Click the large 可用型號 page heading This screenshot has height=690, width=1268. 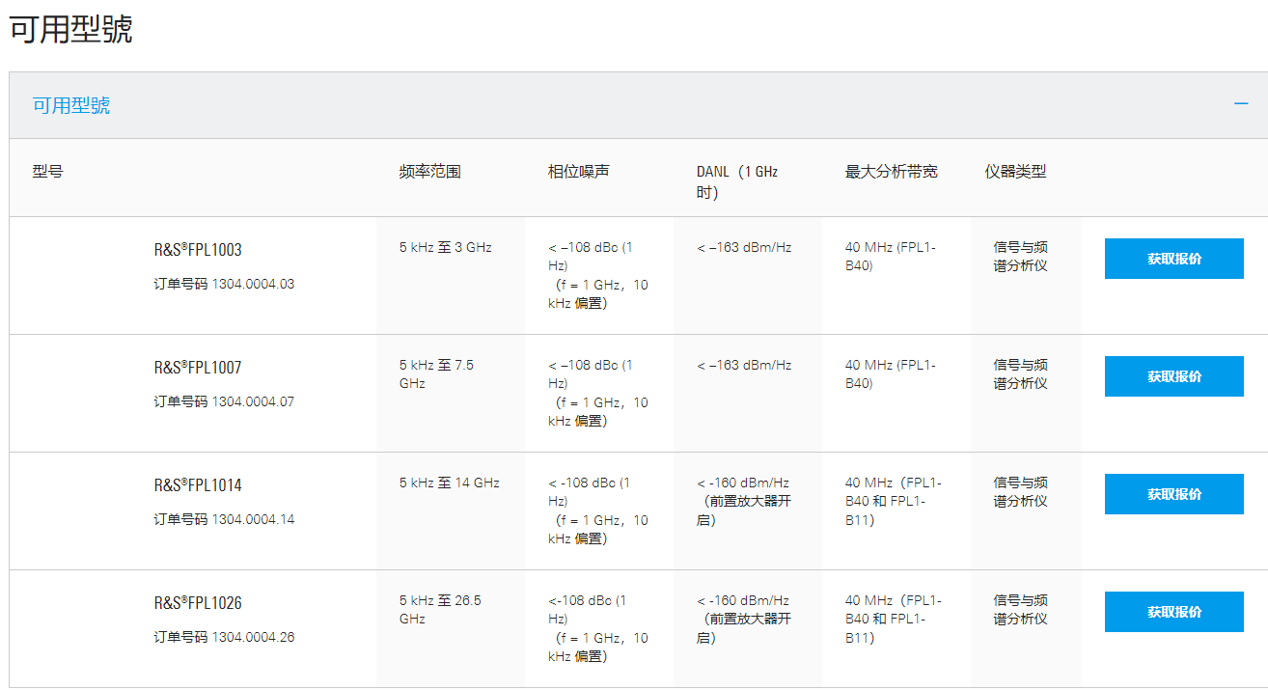coord(70,29)
